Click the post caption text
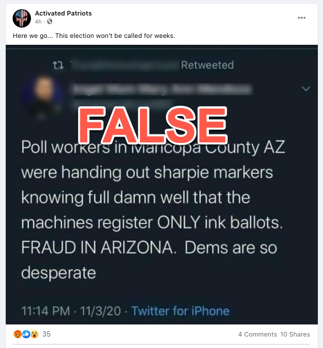The image size is (323, 348). tap(94, 36)
